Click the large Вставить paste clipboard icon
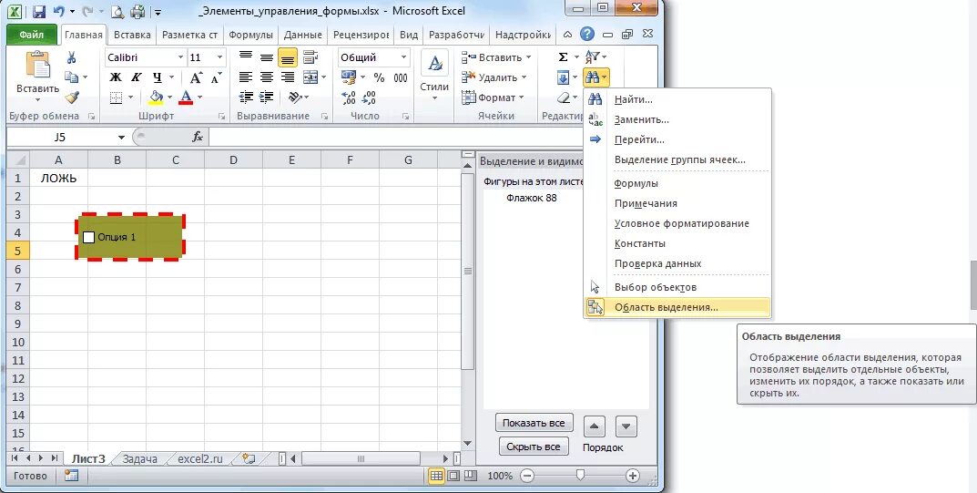The height and width of the screenshot is (493, 977). coord(37,65)
